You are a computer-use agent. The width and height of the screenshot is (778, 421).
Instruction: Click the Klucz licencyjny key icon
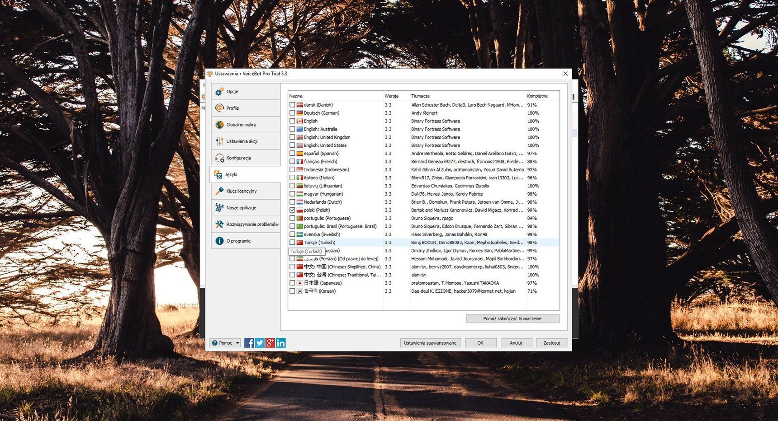coord(219,191)
